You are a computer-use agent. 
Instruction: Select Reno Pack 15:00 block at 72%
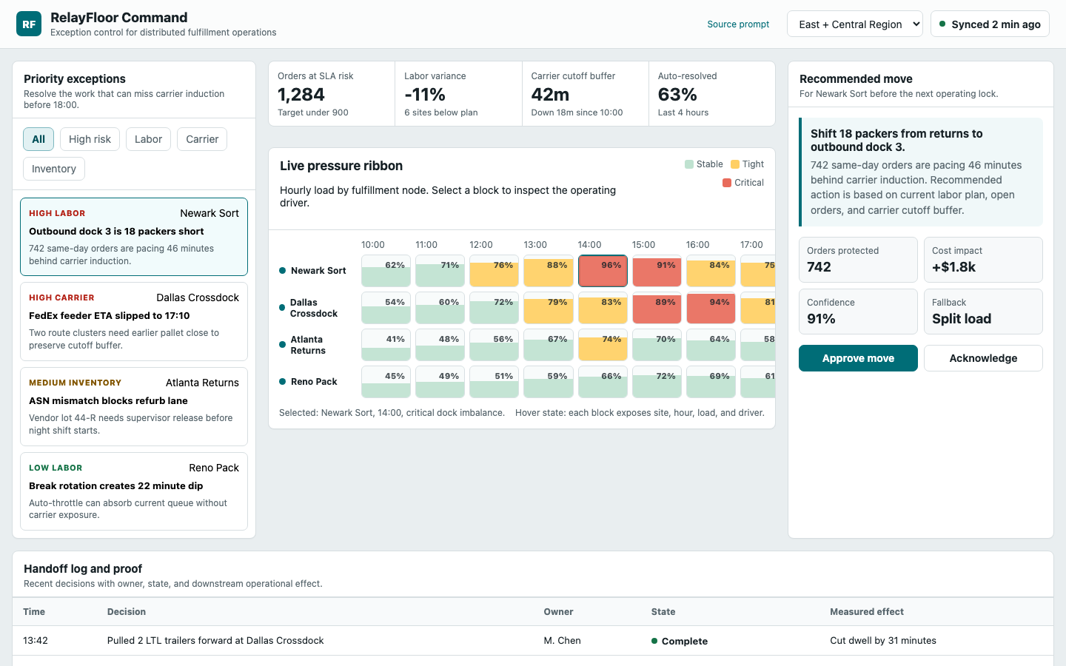click(657, 382)
